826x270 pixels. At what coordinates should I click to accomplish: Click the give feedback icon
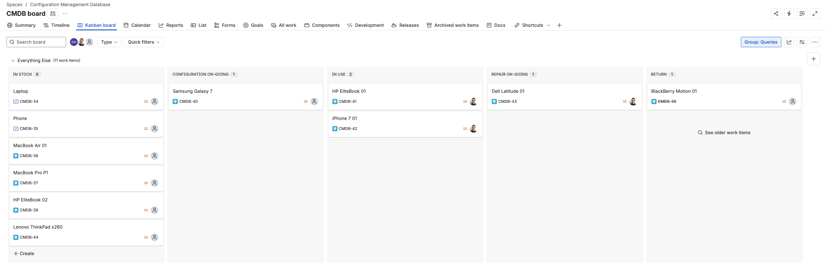(x=802, y=14)
